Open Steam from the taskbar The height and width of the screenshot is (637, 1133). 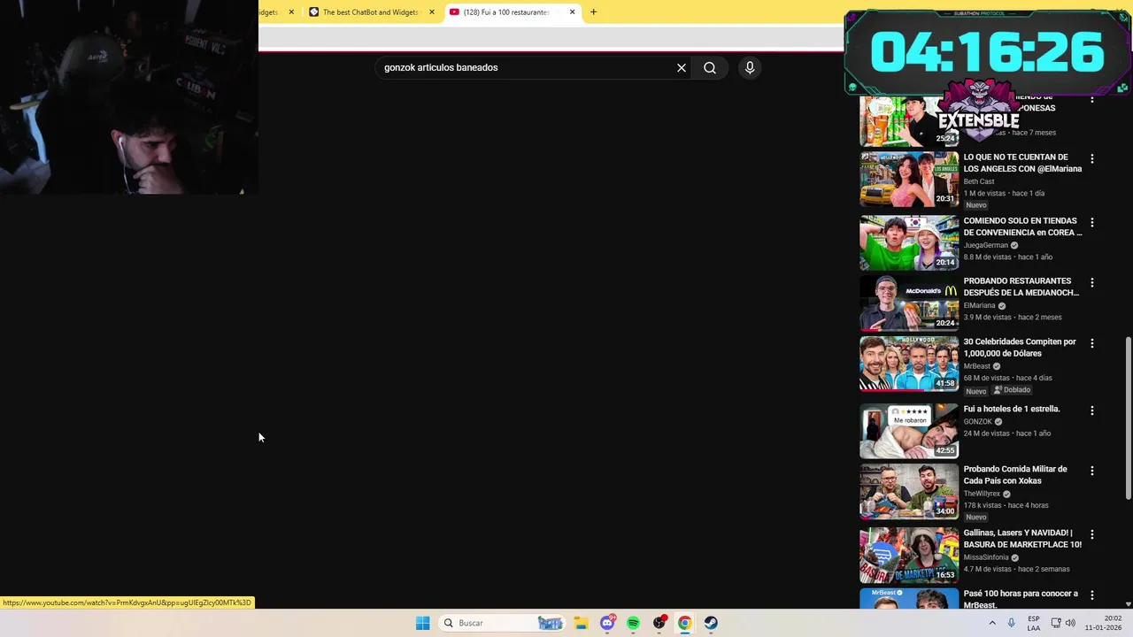711,623
